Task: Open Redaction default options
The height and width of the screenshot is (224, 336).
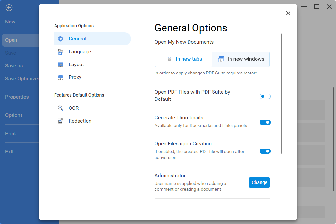Action: [x=93, y=121]
